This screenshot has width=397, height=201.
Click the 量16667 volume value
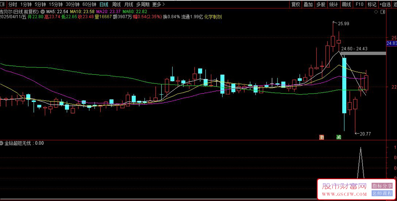[103, 17]
